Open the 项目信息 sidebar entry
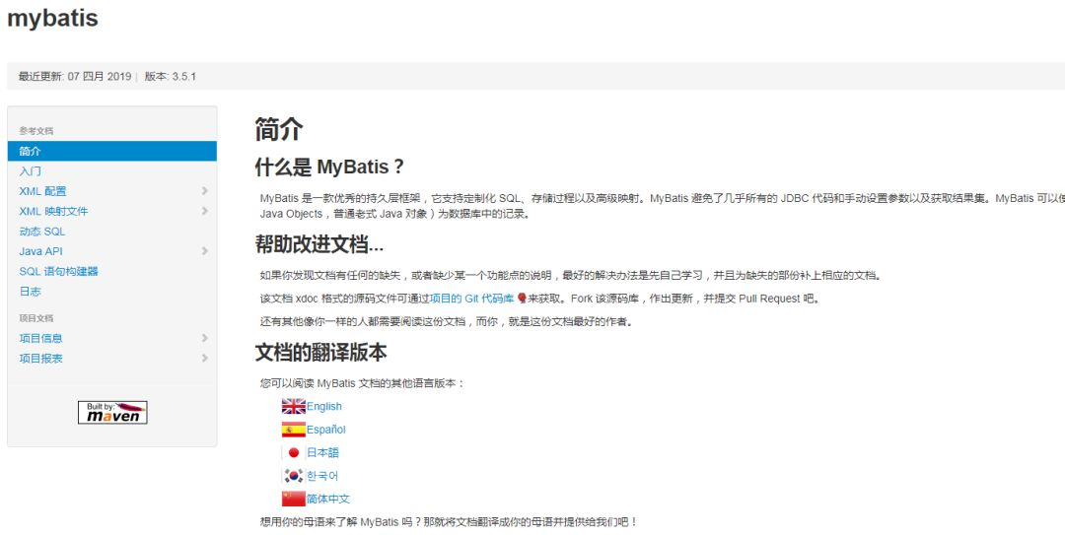1065x535 pixels. tap(40, 338)
